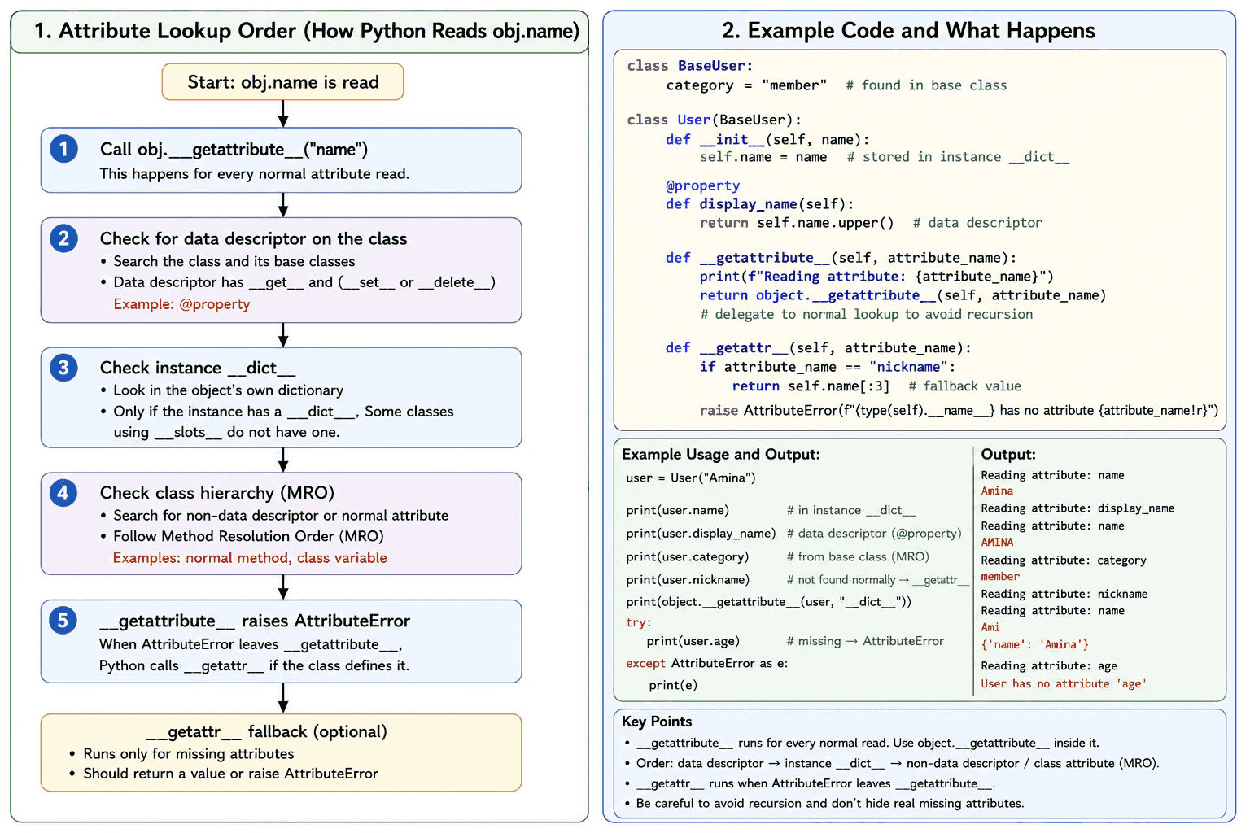1250x833 pixels.
Task: Click code 'return self.name.upper()'
Action: pyautogui.click(x=797, y=223)
